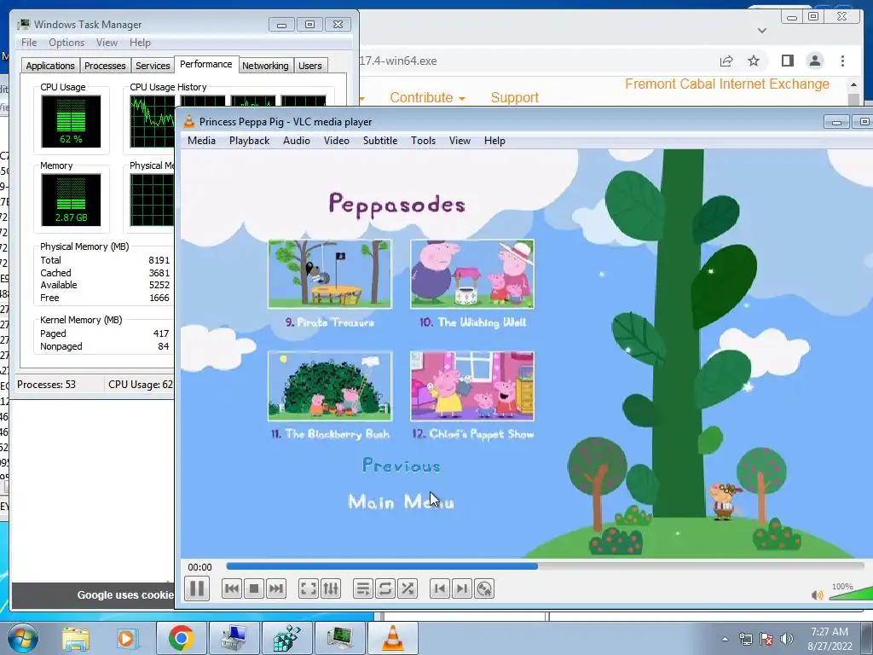Click the Memory 2.87 GB gauge
The image size is (873, 655).
tap(71, 200)
